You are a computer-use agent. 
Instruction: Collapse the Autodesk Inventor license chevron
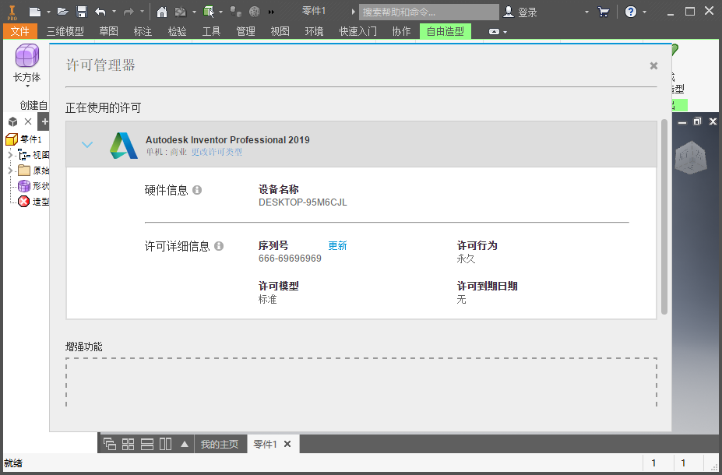[x=87, y=145]
